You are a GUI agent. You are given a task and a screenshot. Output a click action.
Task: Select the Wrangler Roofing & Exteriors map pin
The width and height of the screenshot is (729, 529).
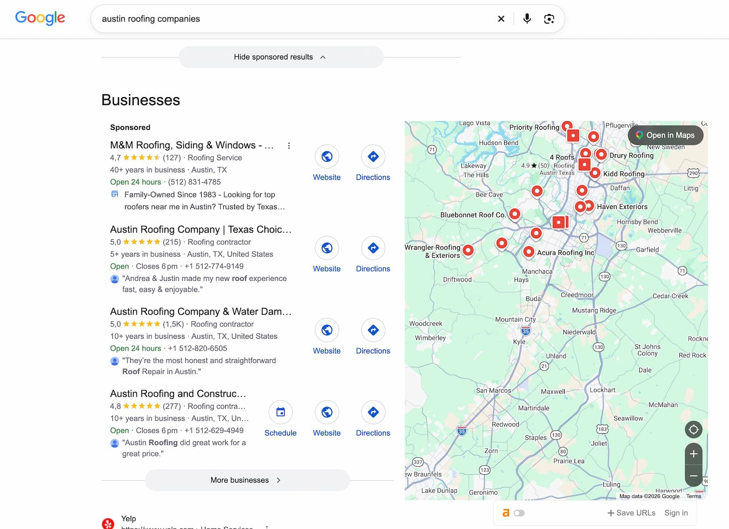pyautogui.click(x=468, y=250)
